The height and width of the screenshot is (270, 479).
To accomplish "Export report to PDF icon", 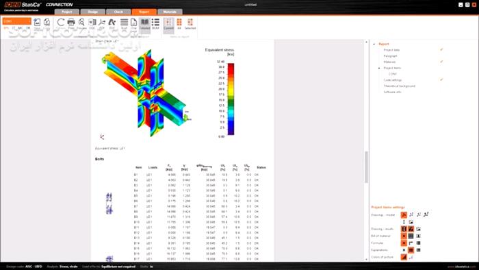I will 102,23.
